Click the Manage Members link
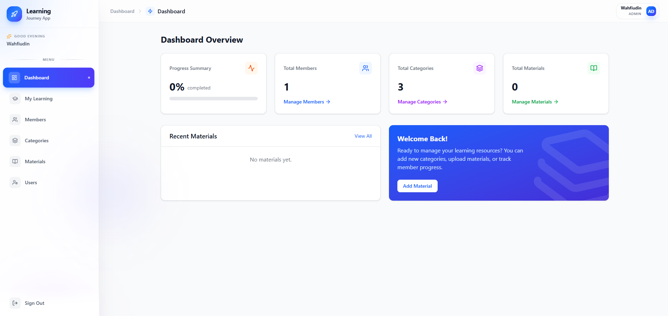 307,102
